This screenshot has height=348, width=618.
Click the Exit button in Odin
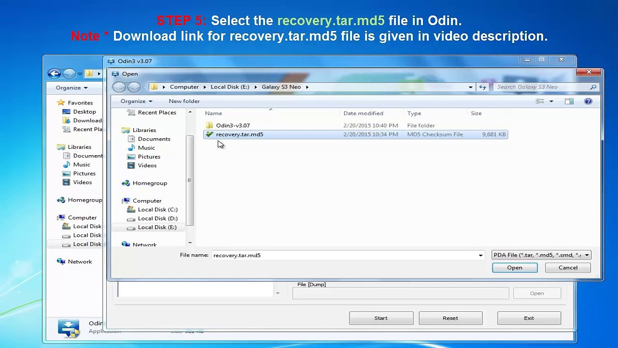[529, 318]
